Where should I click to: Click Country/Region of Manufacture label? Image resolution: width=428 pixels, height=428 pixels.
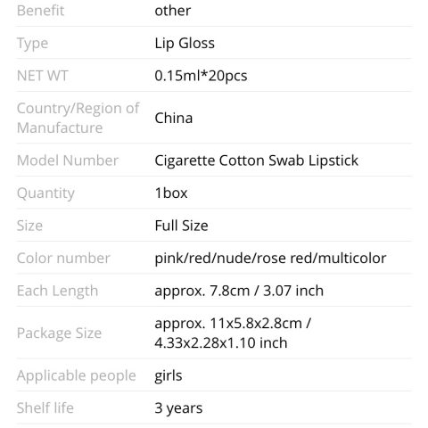click(x=78, y=118)
